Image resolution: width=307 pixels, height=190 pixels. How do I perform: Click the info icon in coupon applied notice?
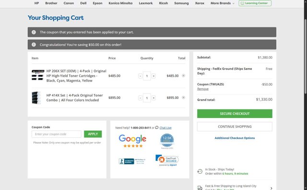point(34,32)
